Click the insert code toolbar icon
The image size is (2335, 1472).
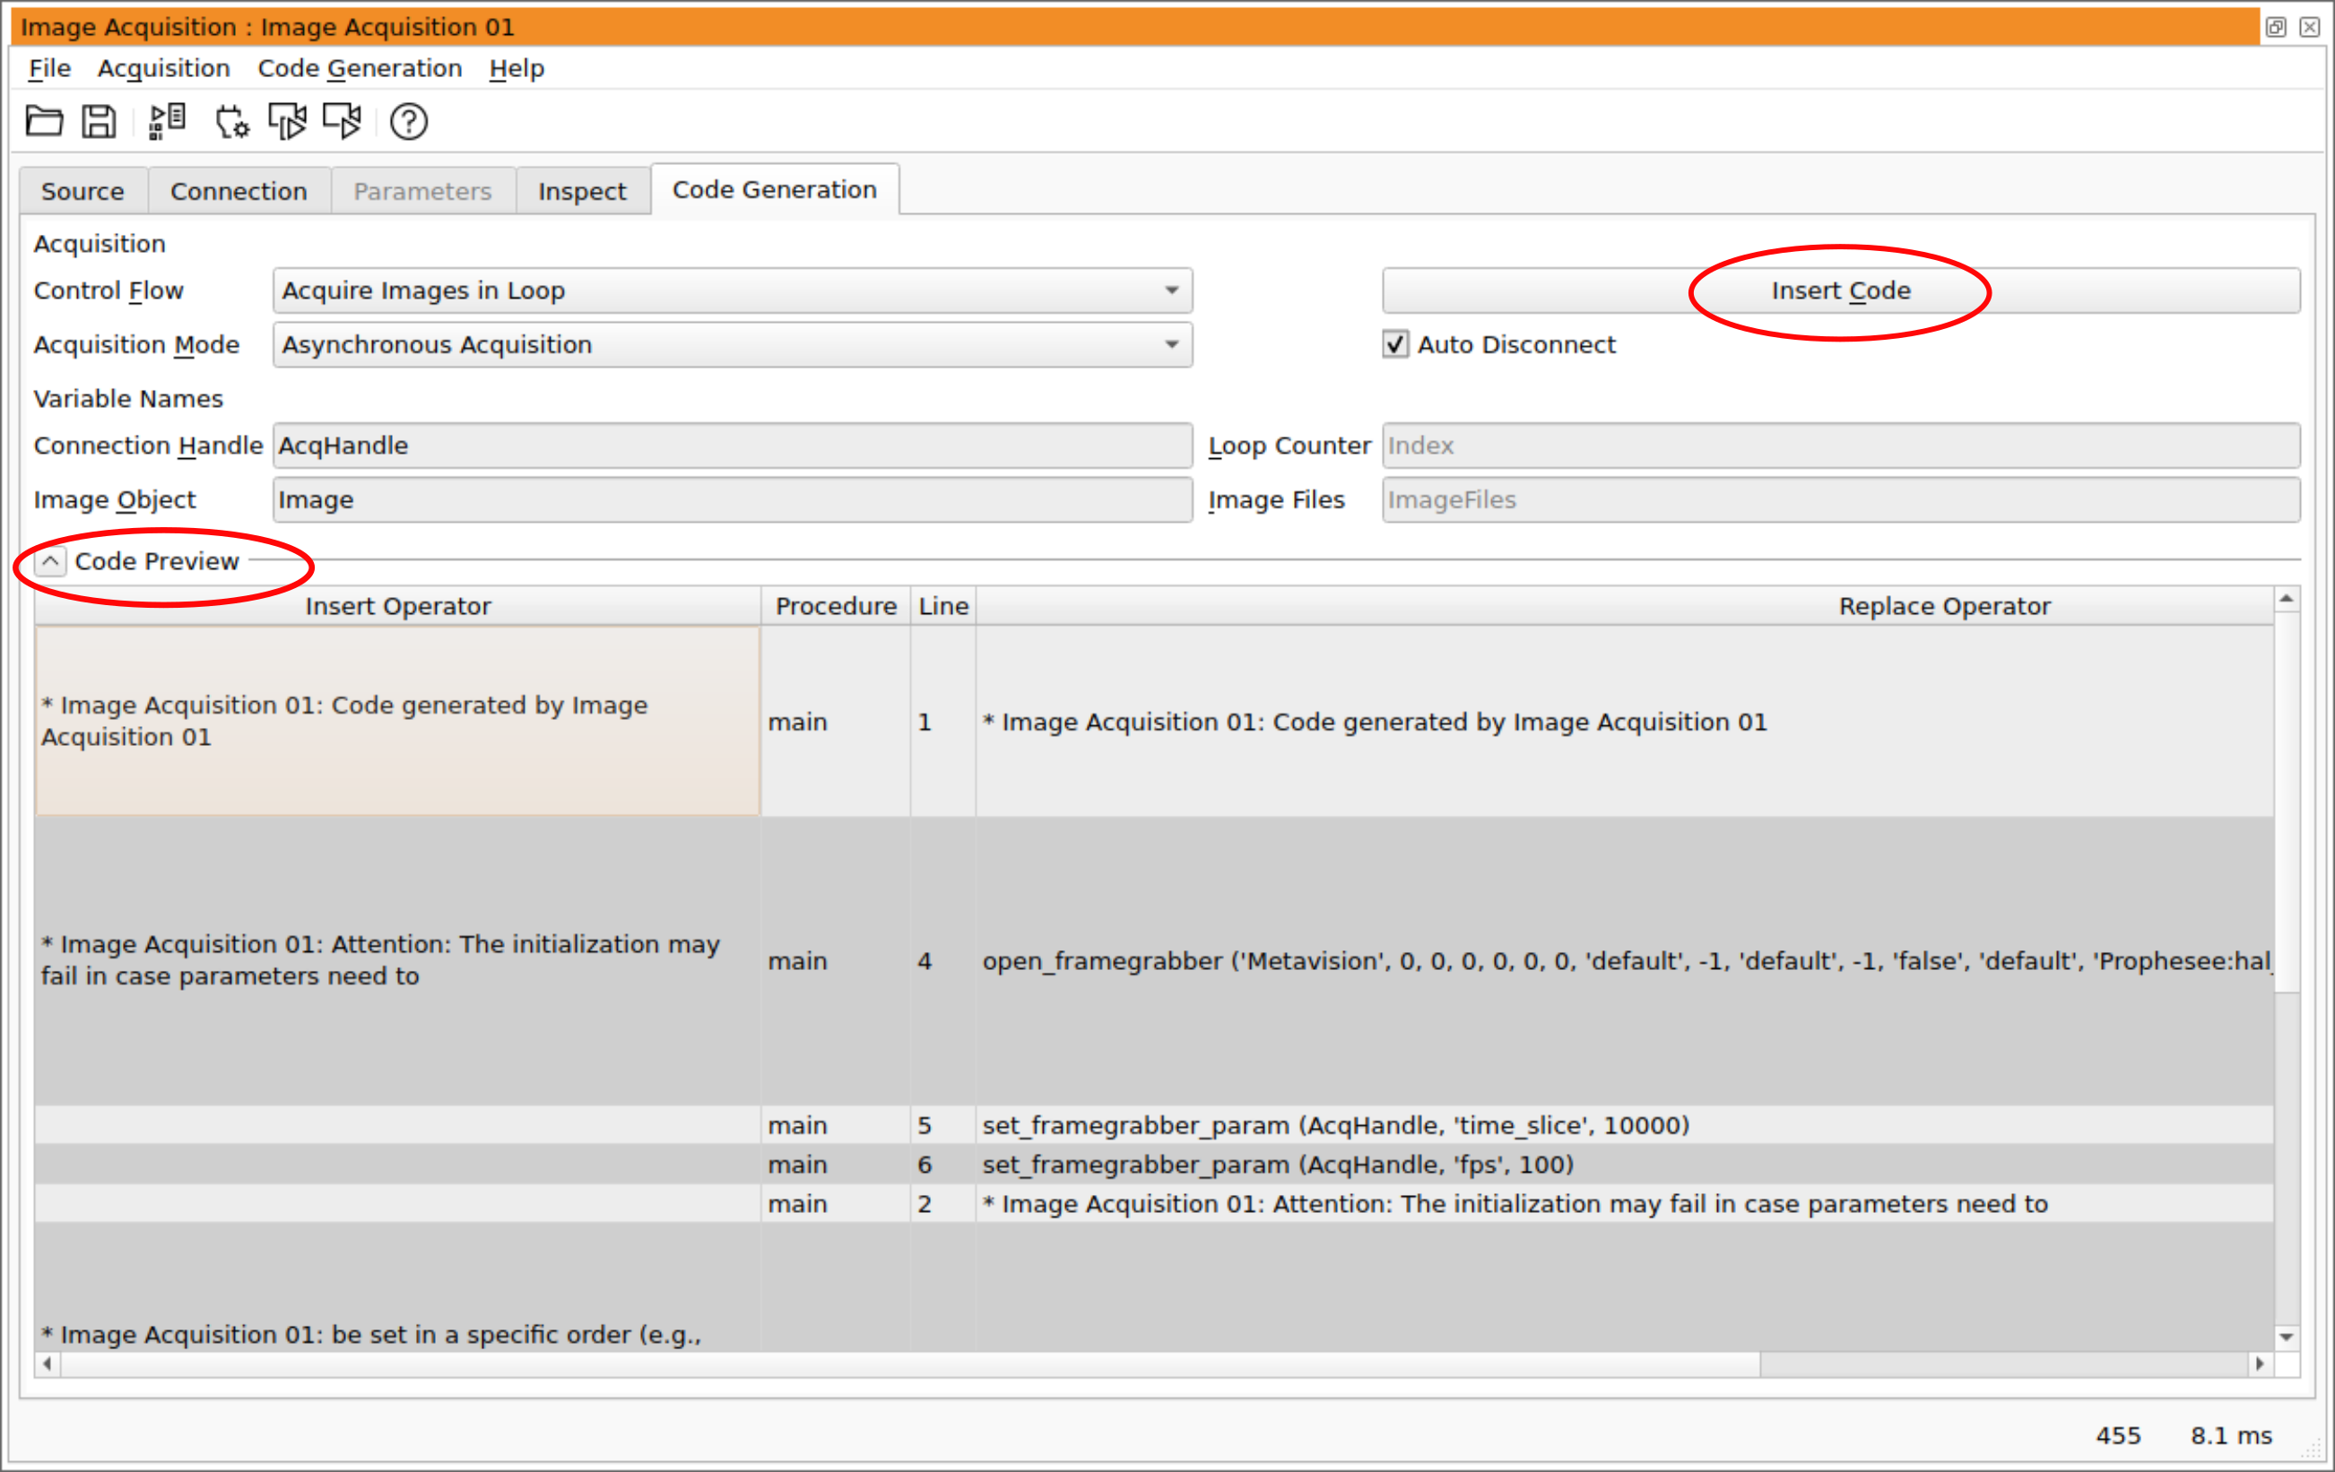pos(167,121)
